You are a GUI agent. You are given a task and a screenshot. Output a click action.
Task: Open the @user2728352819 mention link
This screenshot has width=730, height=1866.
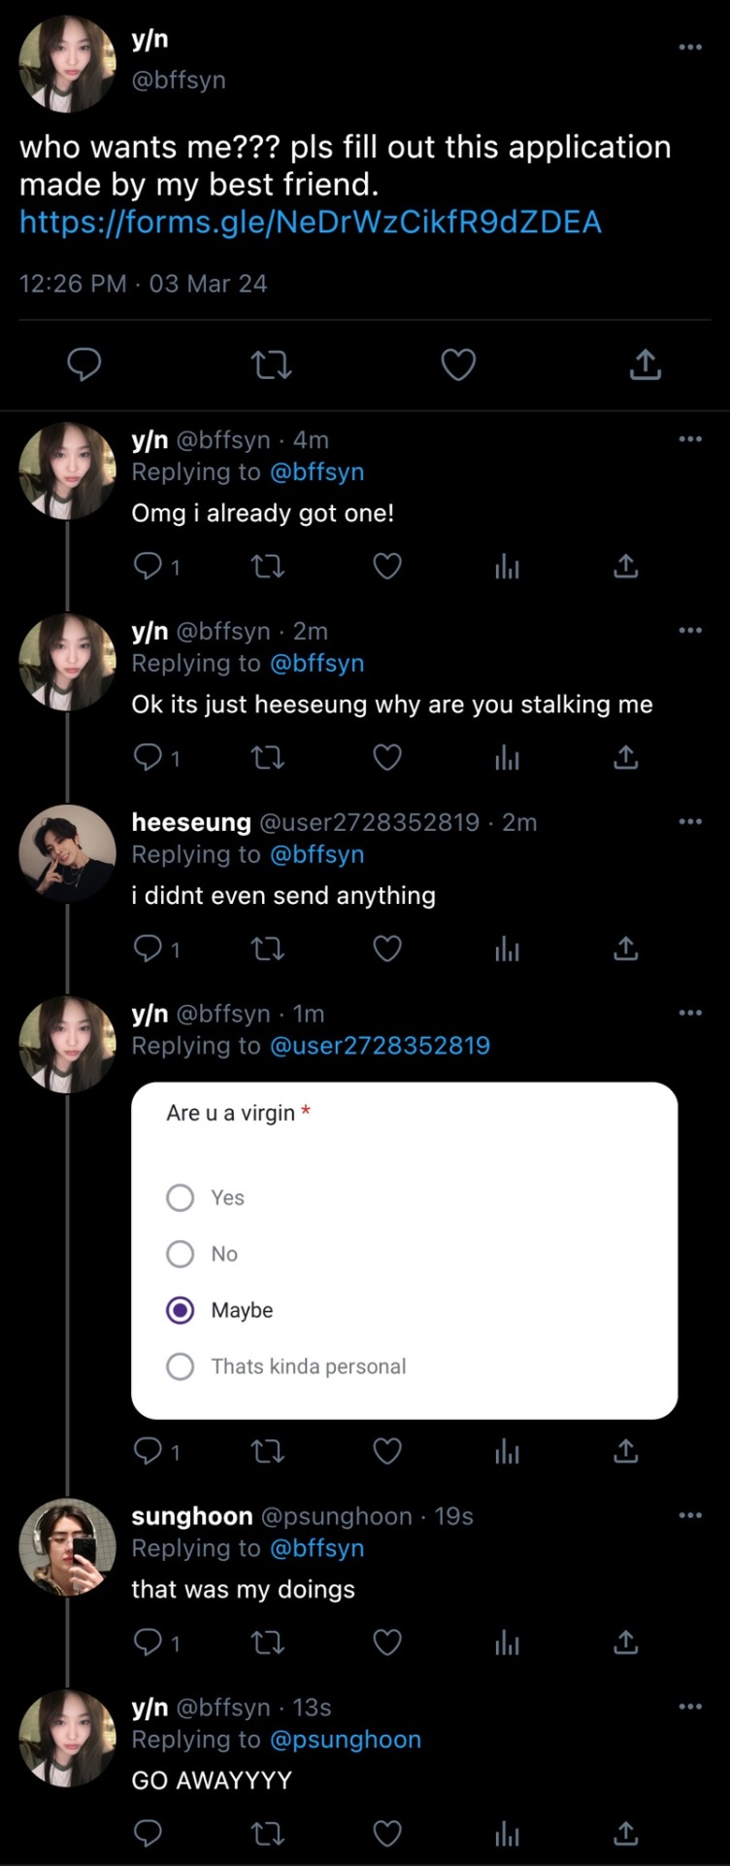(x=380, y=1046)
